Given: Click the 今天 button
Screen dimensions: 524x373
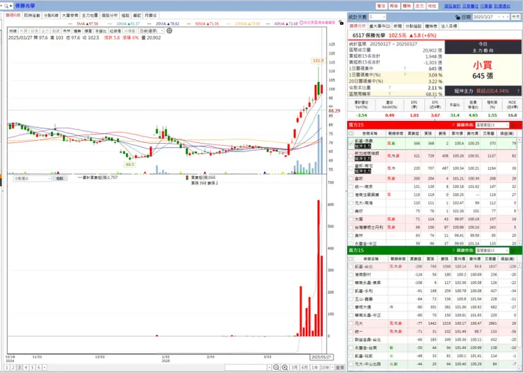Looking at the screenshot, I should (x=516, y=17).
